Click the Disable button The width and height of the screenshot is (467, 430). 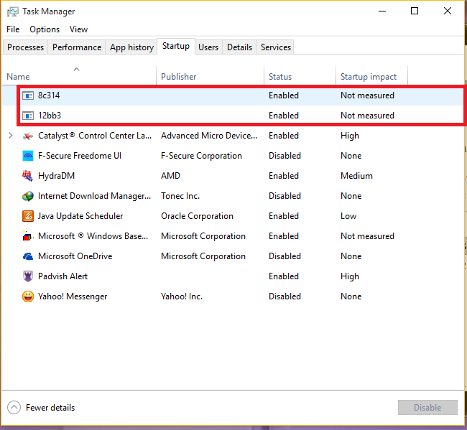click(x=427, y=407)
